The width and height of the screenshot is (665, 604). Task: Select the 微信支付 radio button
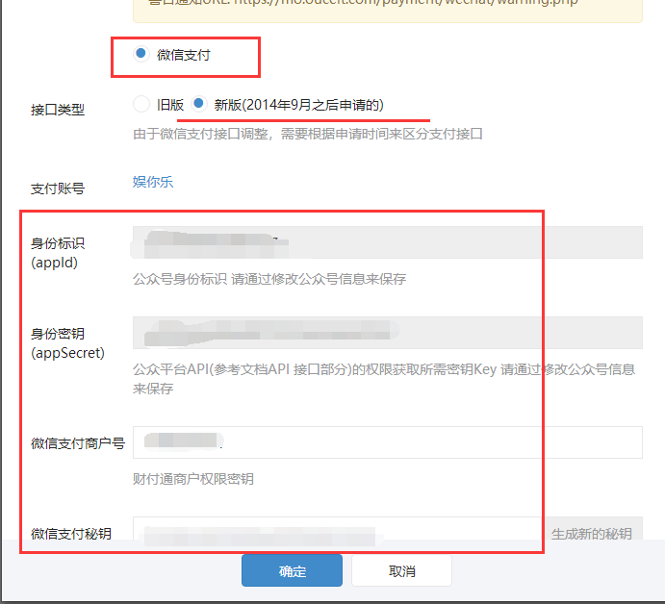(x=141, y=54)
